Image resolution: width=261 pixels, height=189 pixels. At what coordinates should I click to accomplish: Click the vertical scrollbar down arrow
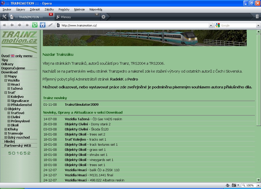pyautogui.click(x=258, y=180)
